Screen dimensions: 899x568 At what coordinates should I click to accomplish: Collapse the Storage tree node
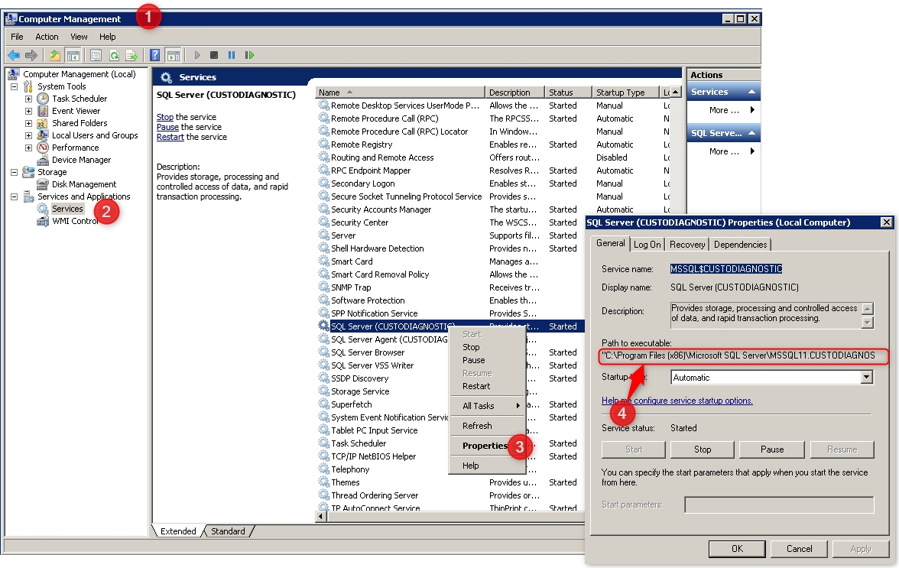15,172
